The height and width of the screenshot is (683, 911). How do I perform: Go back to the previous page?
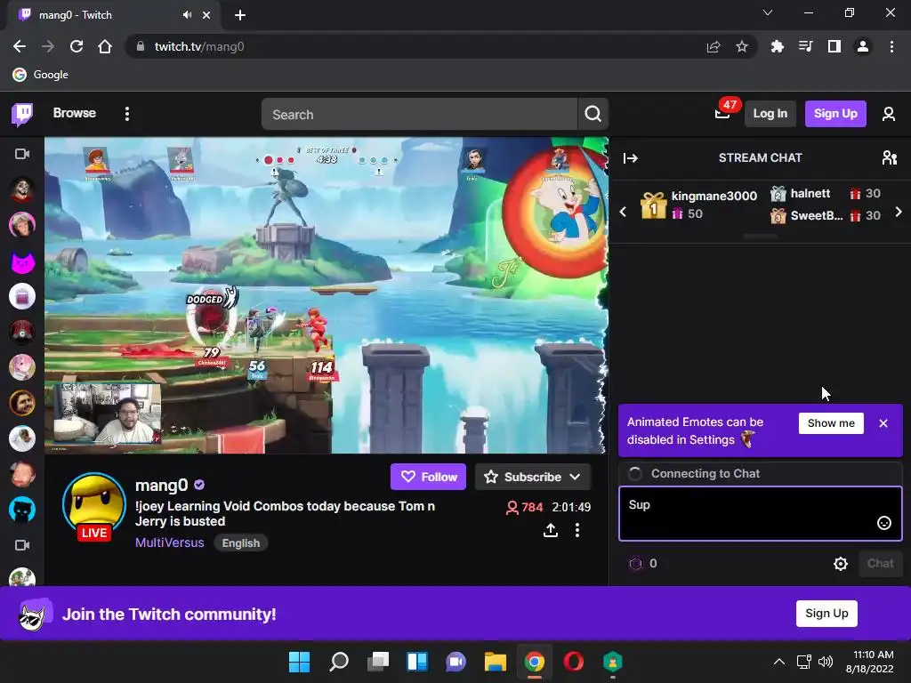click(x=20, y=46)
